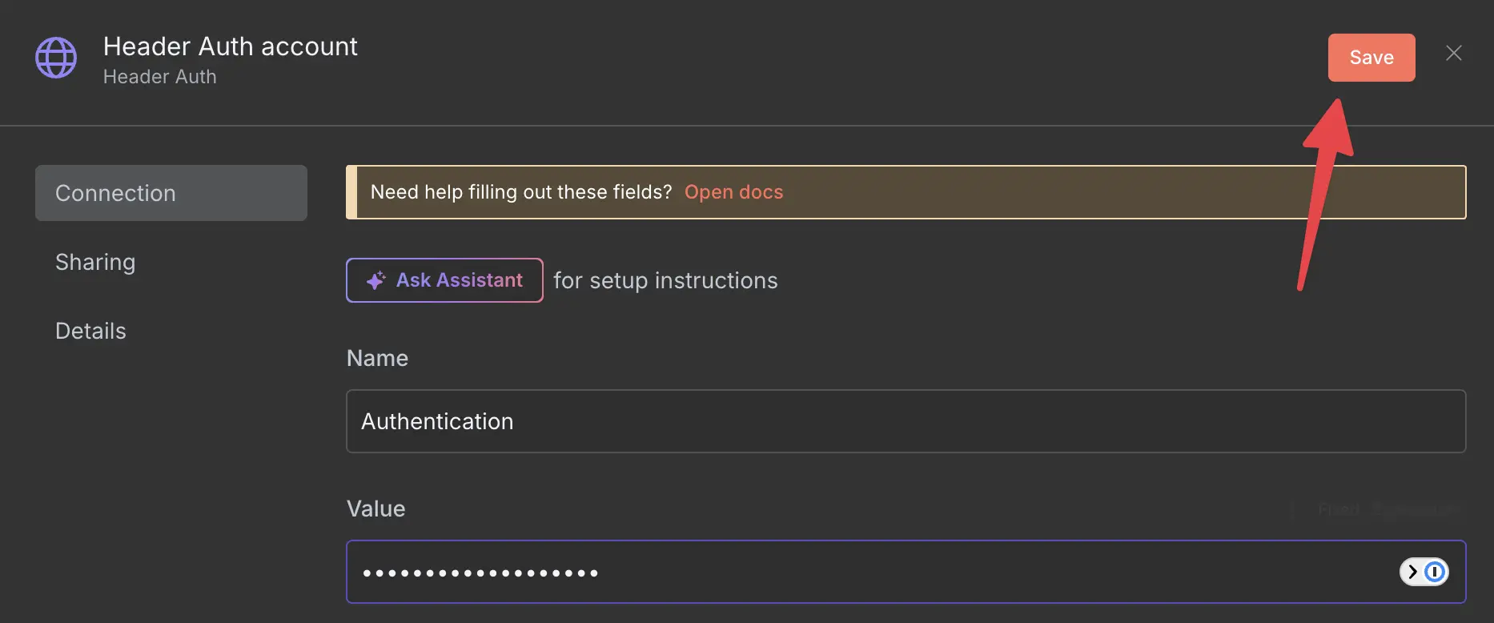This screenshot has height=623, width=1494.
Task: Click the Header Auth subtitle text
Action: [160, 77]
